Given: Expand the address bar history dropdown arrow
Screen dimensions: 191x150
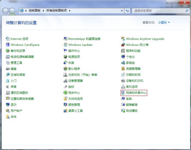Looking at the screenshot, I should tap(122, 11).
